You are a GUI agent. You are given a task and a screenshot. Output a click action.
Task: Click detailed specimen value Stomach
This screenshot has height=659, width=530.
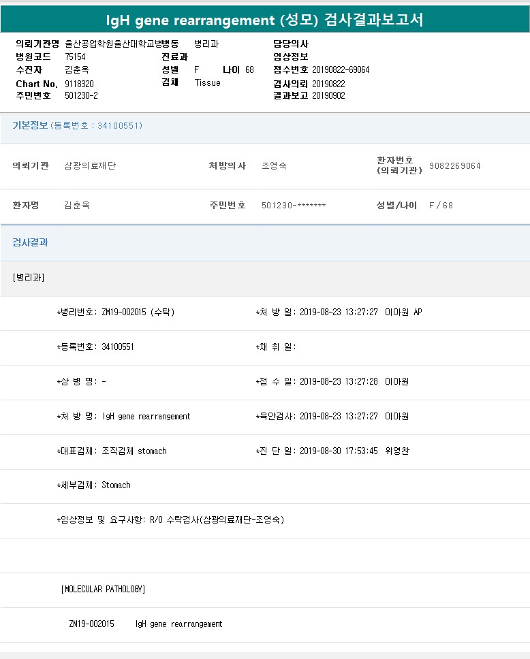[116, 485]
